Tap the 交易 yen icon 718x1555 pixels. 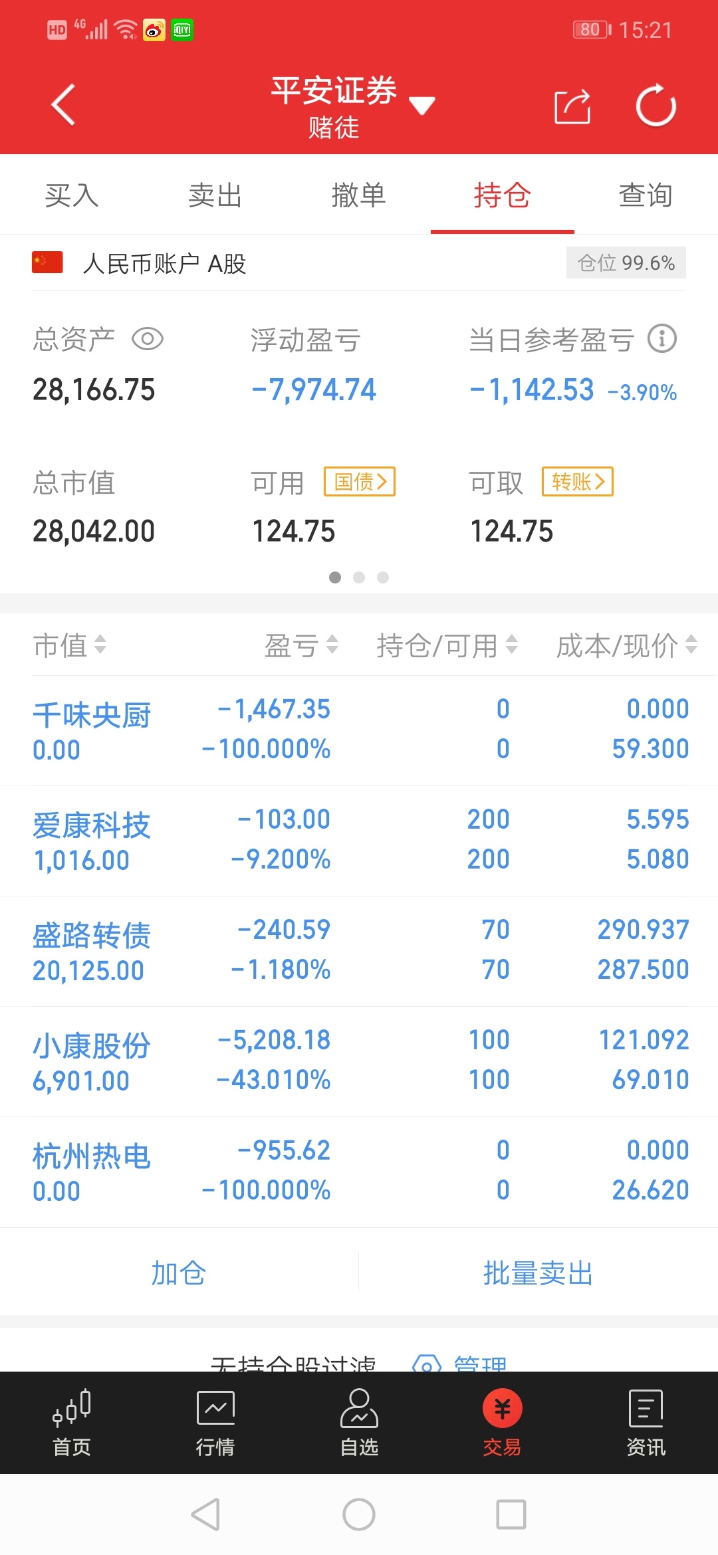[x=503, y=1408]
